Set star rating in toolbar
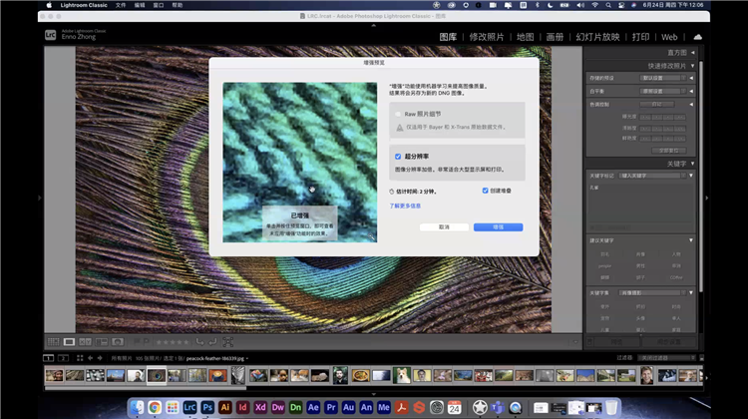Screen dimensions: 748x419 coord(173,342)
